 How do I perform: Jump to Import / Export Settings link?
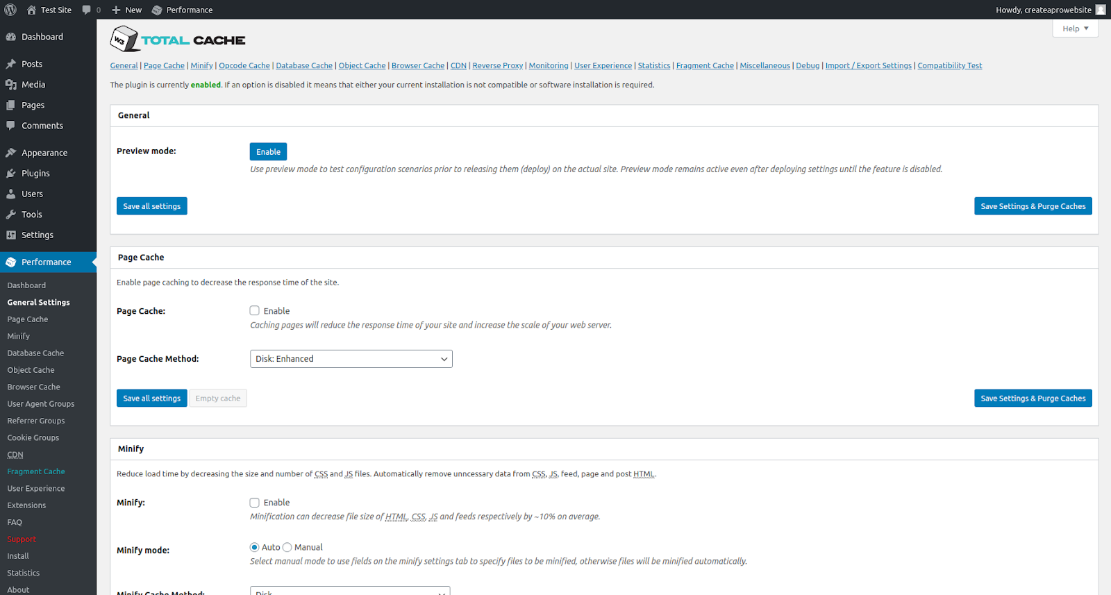coord(869,66)
